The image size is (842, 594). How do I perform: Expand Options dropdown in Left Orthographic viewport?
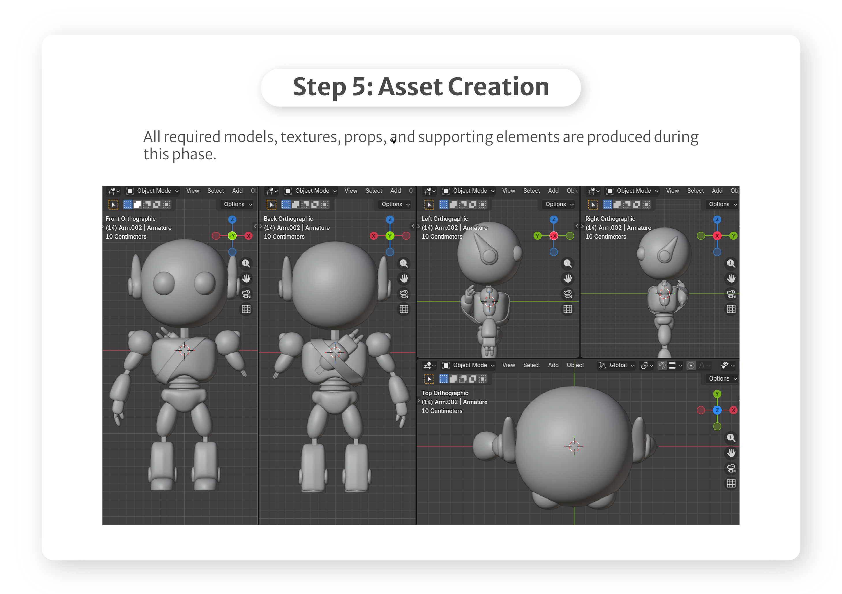click(559, 204)
